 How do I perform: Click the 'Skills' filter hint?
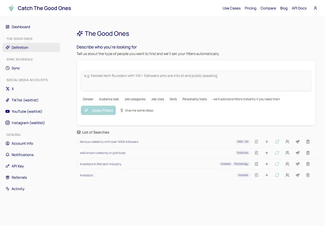[173, 99]
